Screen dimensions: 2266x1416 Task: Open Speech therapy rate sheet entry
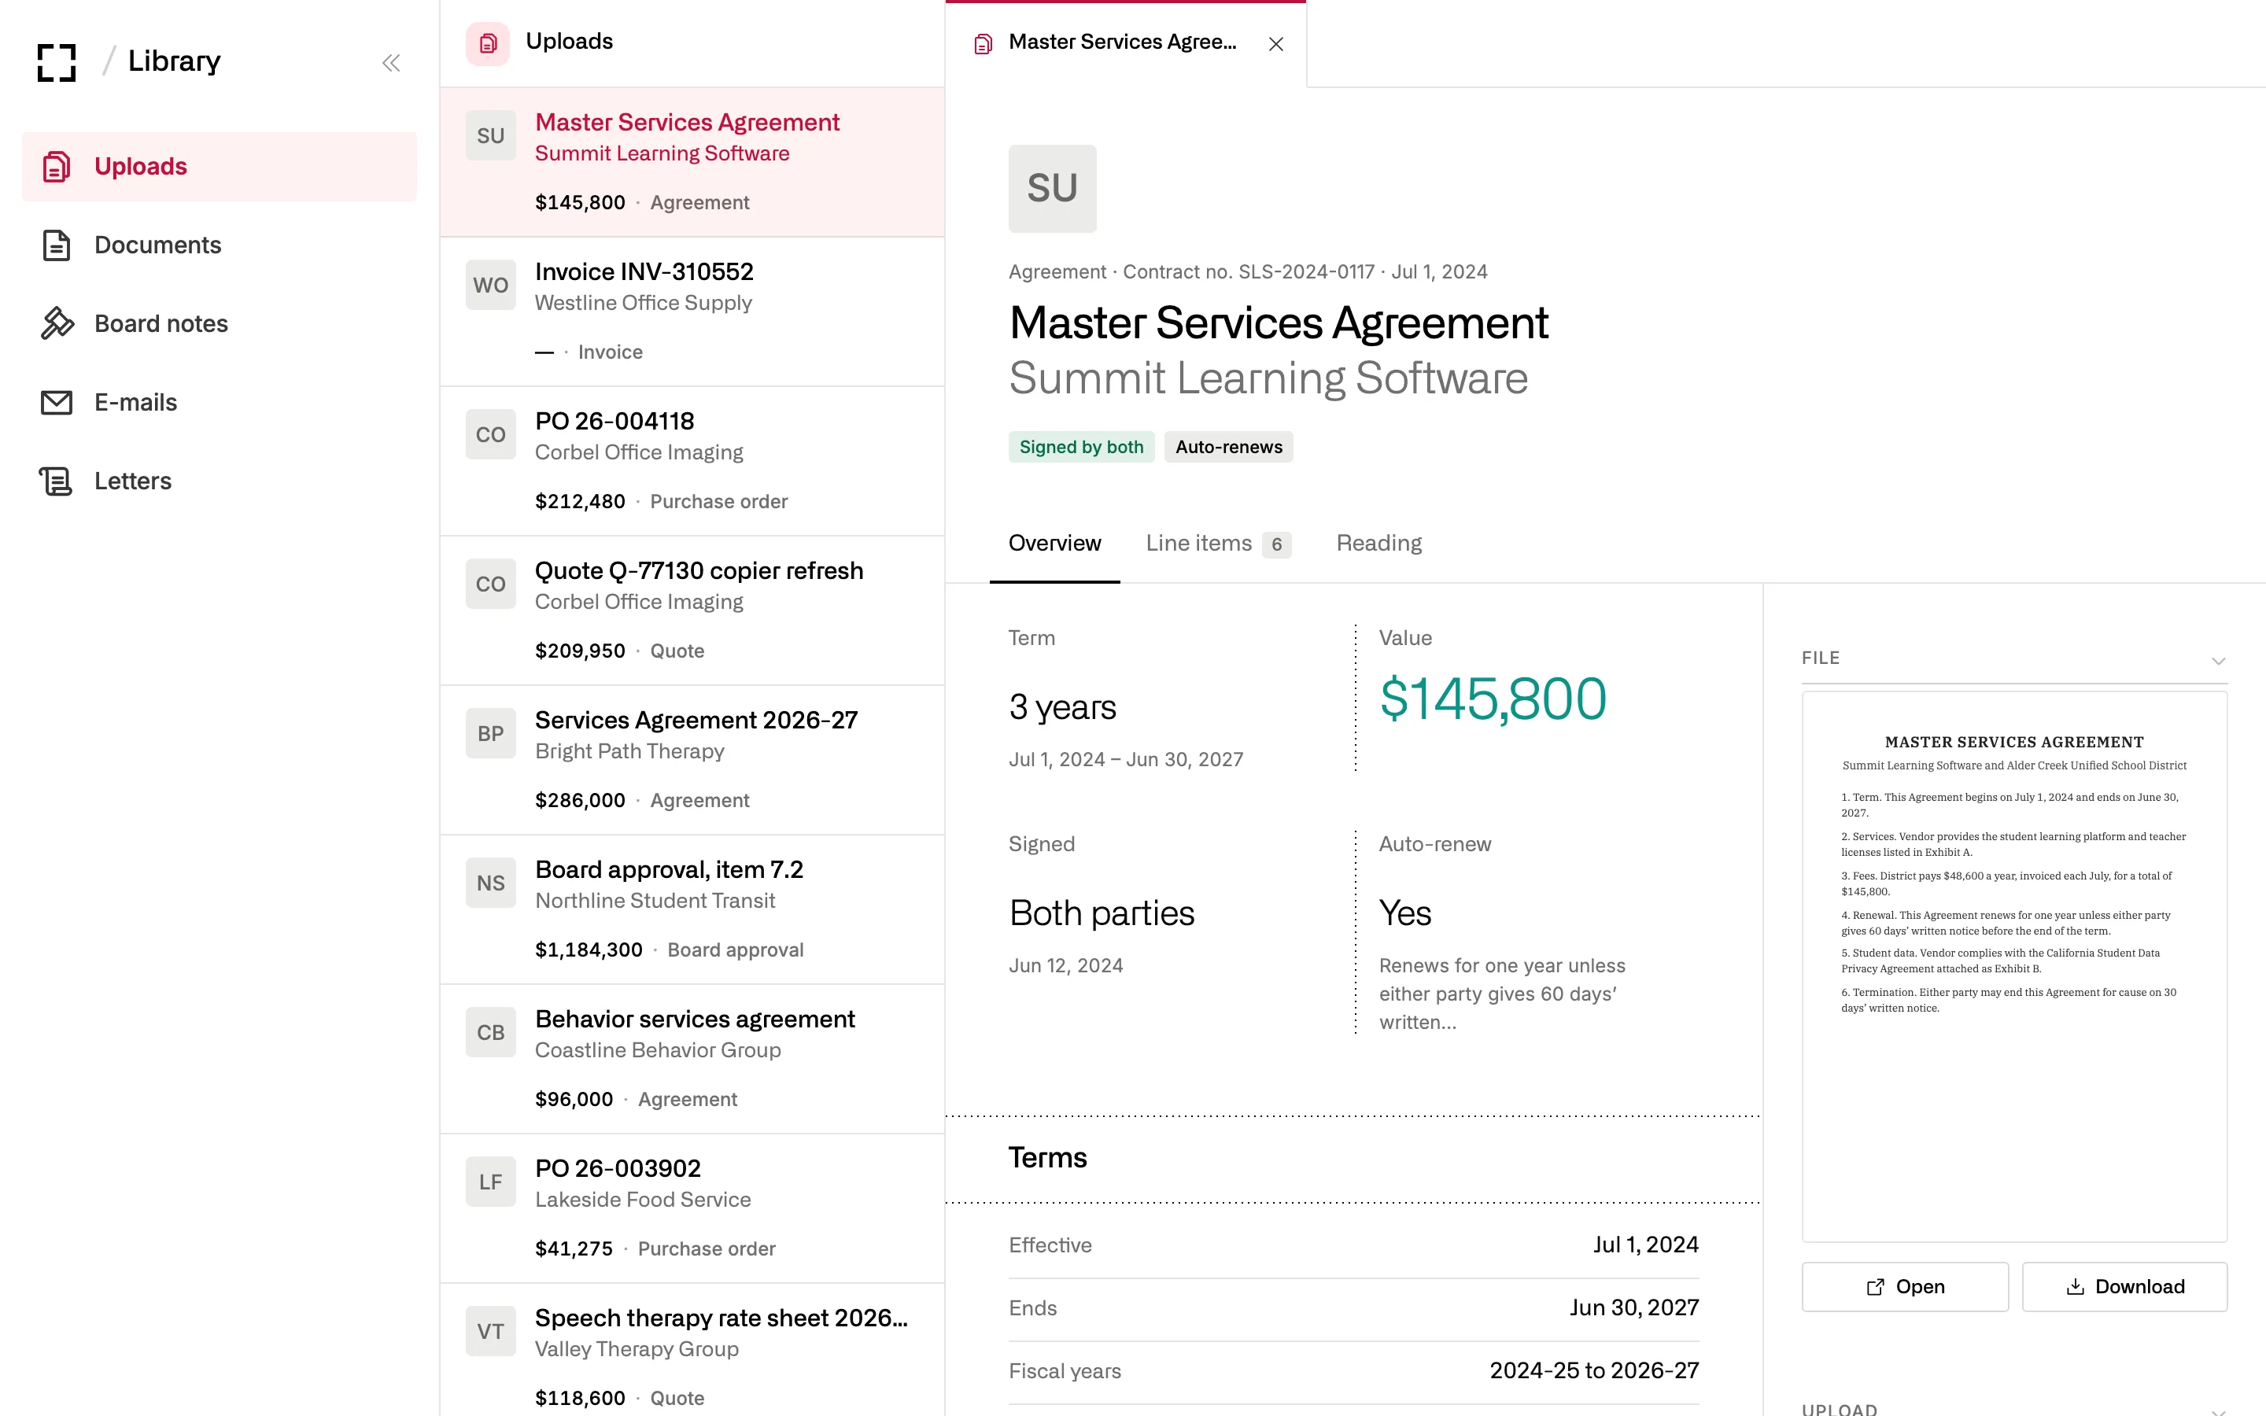coord(692,1351)
